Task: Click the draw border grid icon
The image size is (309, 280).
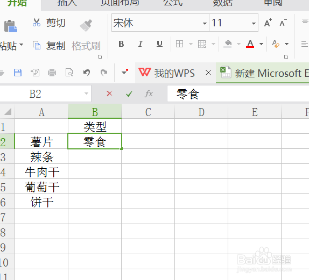Action: point(202,44)
